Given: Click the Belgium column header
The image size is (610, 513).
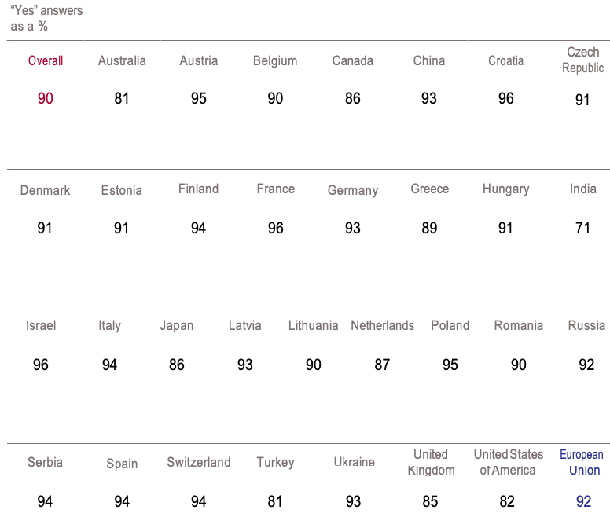Looking at the screenshot, I should pos(275,60).
